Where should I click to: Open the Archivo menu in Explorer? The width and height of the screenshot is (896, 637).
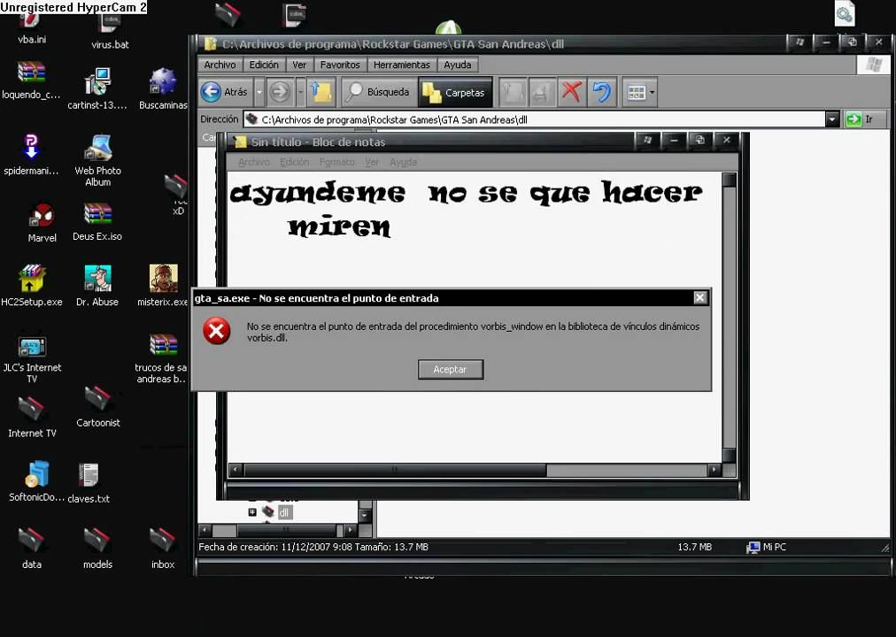click(220, 65)
